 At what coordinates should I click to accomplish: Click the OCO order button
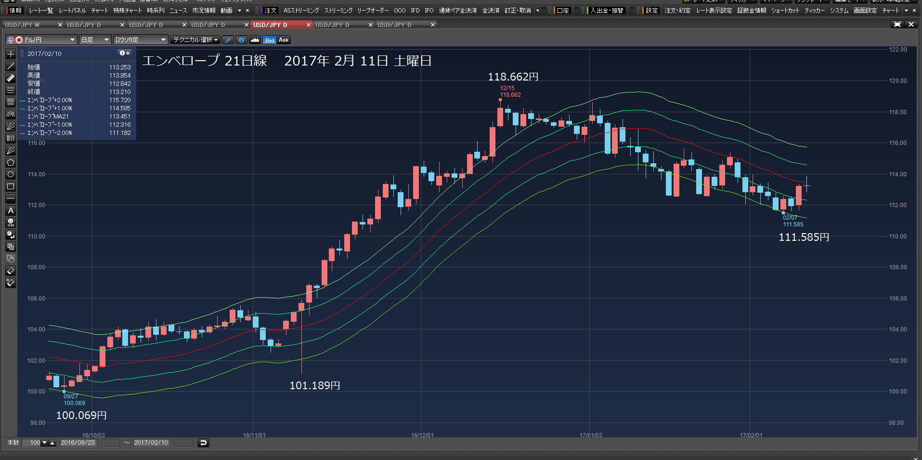[400, 10]
